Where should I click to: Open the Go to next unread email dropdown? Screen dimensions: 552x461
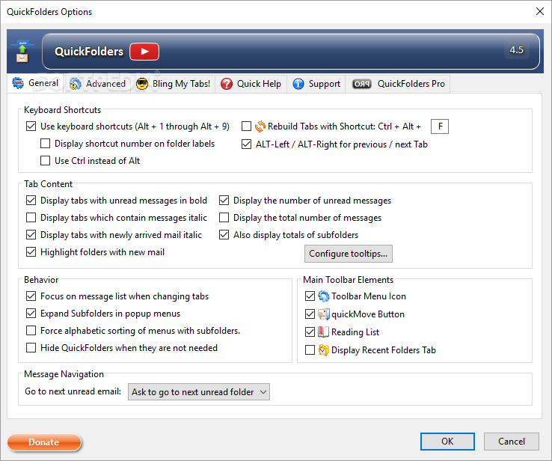[x=199, y=392]
